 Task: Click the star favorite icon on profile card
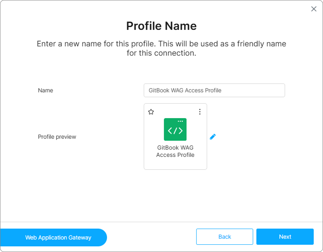[x=151, y=112]
